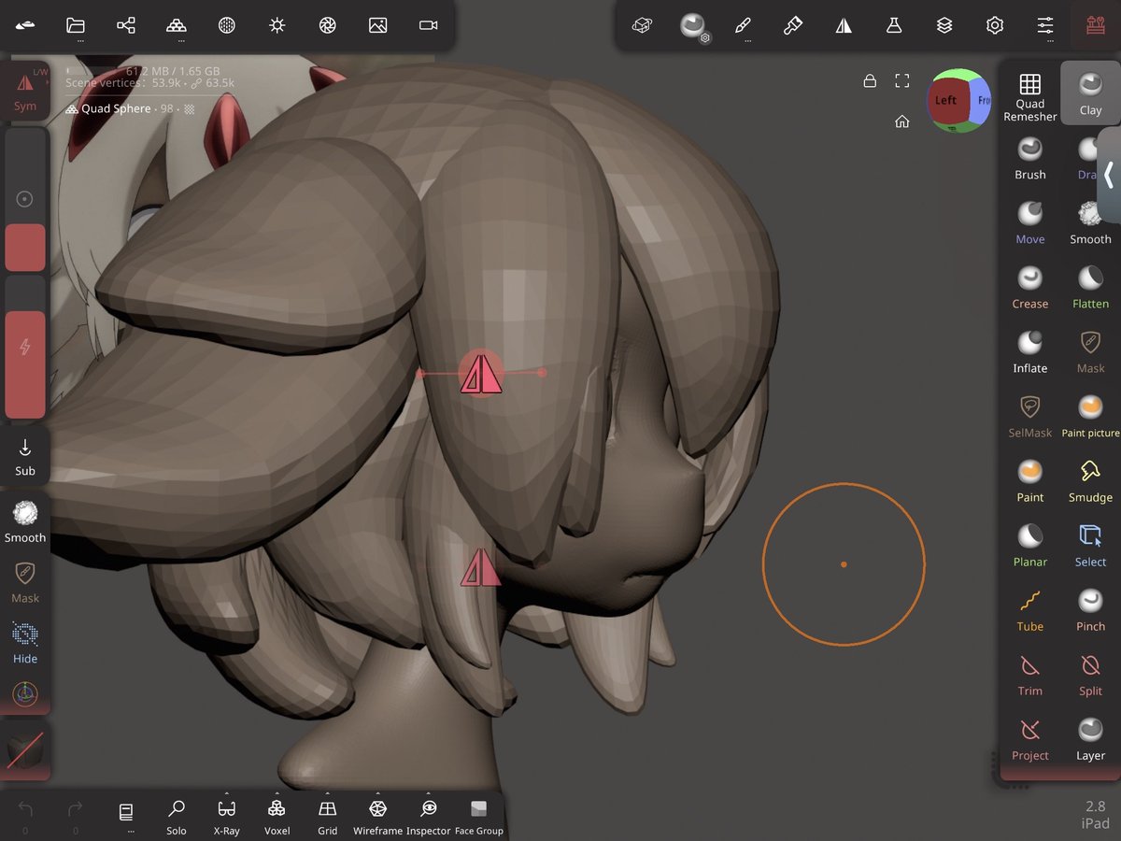The image size is (1121, 841).
Task: Select the Paint tool
Action: pos(1030,480)
